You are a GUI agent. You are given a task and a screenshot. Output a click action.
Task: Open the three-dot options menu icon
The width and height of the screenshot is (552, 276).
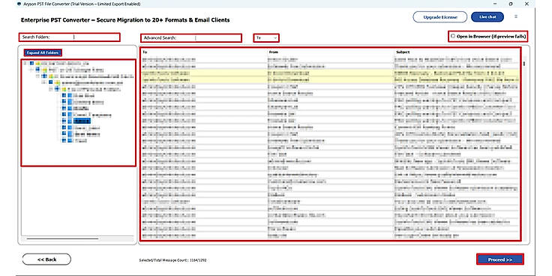(516, 16)
